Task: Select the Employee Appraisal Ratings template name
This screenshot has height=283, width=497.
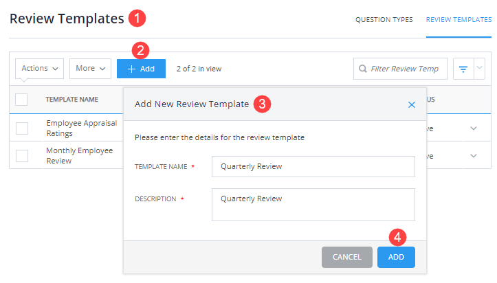Action: 82,128
